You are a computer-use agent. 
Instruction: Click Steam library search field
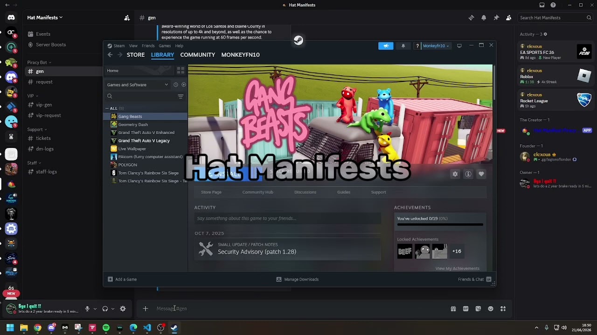click(140, 96)
